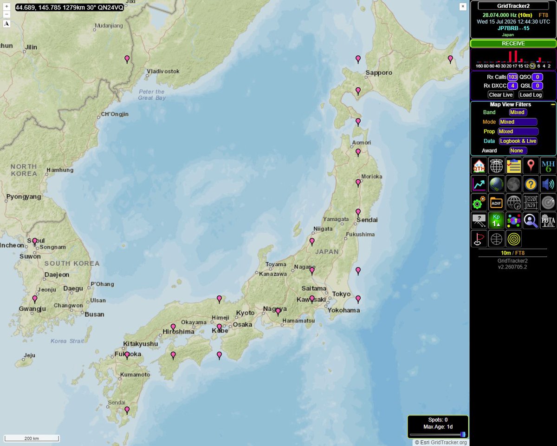Open the Data Logbook & Live dropdown
Viewport: 557px width, 446px height.
coord(518,141)
